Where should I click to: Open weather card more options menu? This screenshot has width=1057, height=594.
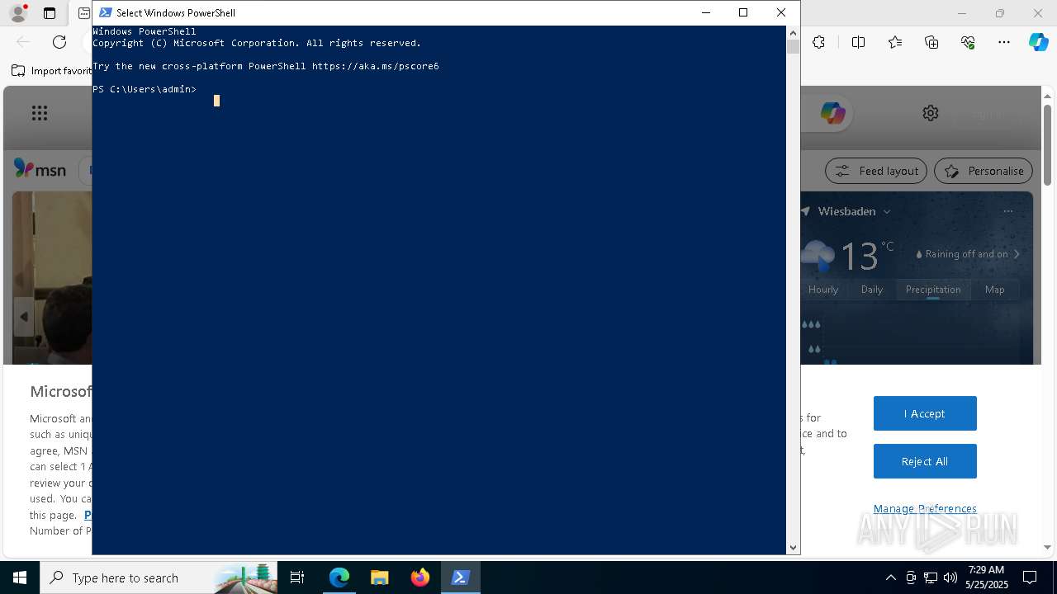click(1007, 211)
